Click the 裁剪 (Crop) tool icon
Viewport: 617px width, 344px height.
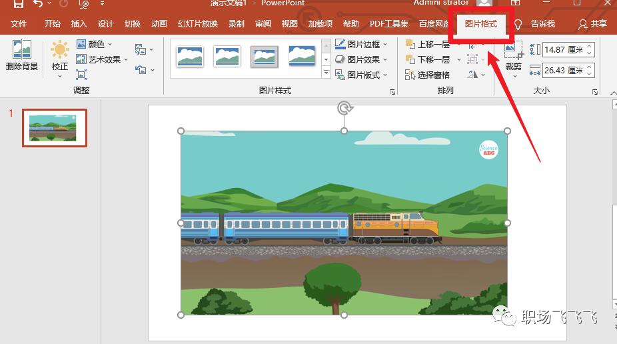(513, 51)
